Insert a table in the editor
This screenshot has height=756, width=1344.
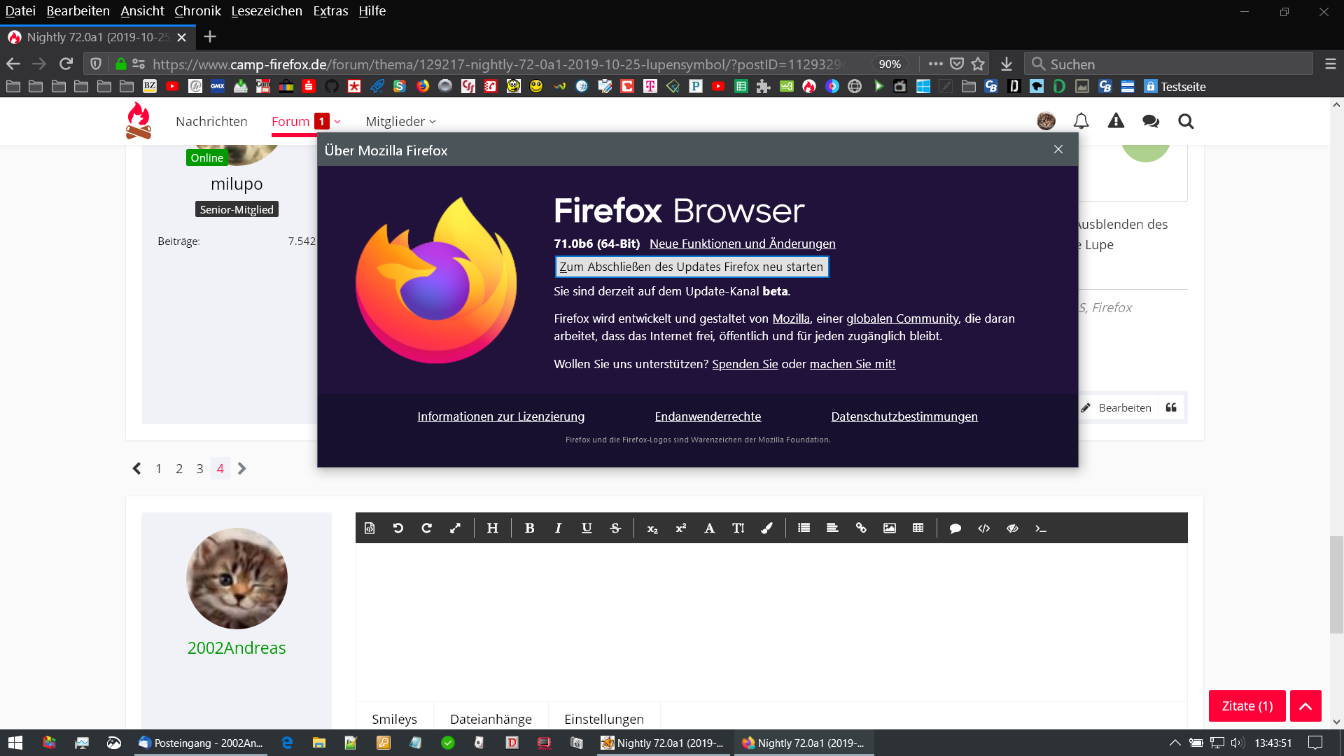918,528
